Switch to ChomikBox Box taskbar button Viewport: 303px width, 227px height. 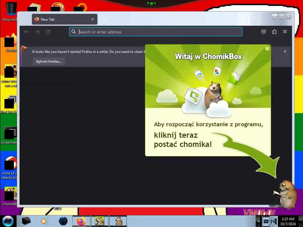(100, 221)
